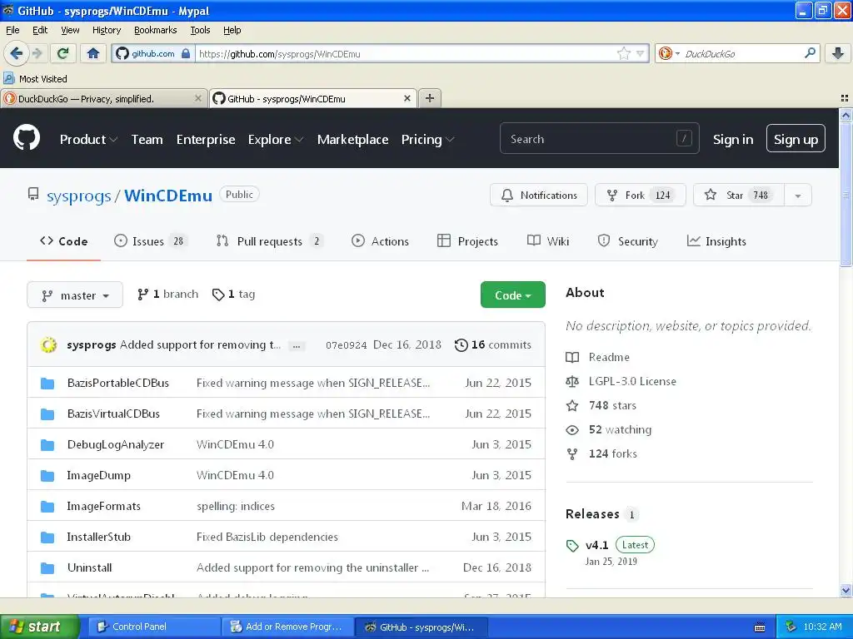The width and height of the screenshot is (853, 639).
Task: Click the Sign up button
Action: (x=796, y=139)
